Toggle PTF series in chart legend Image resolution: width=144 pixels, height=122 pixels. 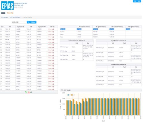[x=69, y=95]
